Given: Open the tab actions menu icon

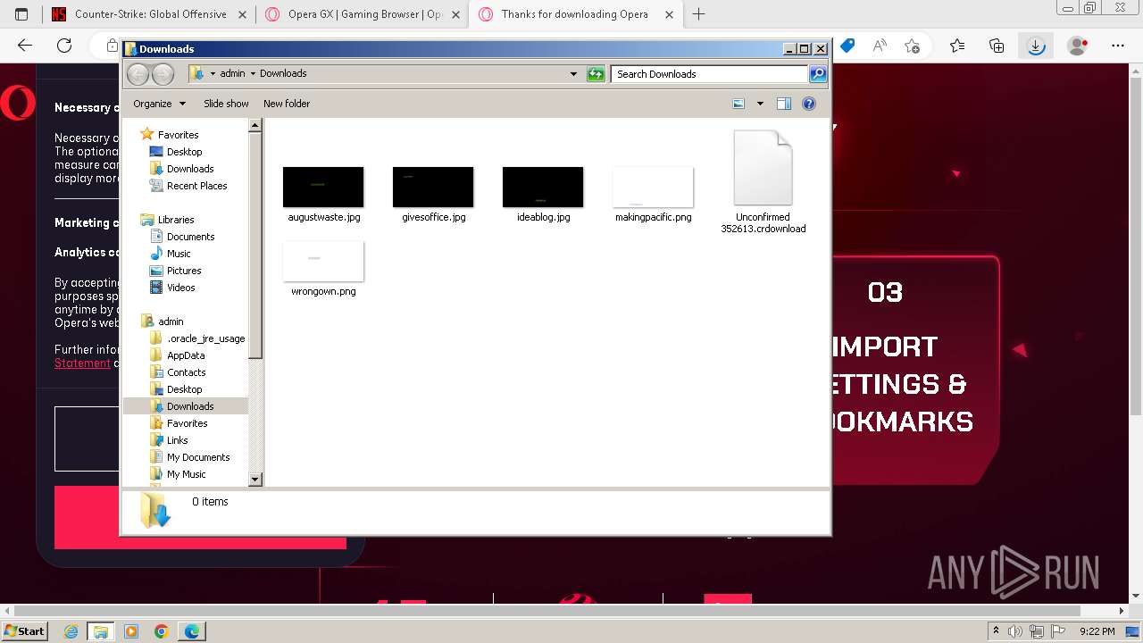Looking at the screenshot, I should 21,14.
